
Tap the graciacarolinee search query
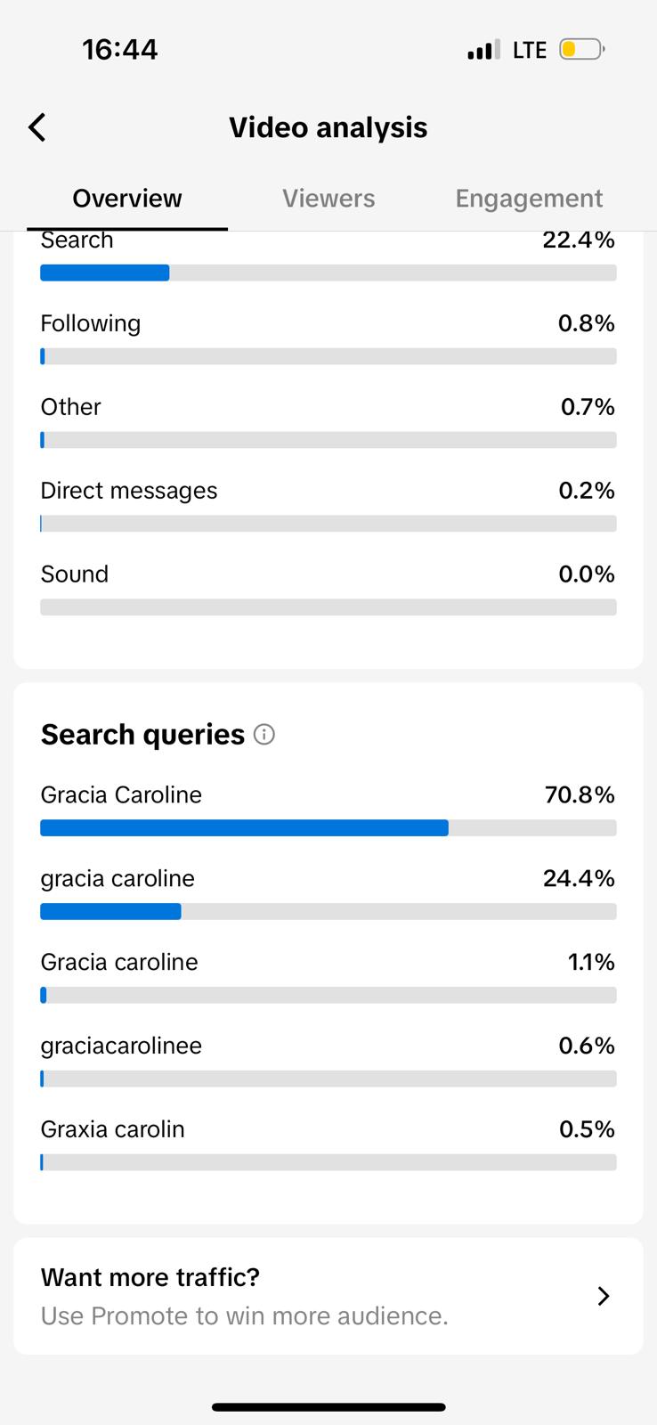click(122, 1046)
